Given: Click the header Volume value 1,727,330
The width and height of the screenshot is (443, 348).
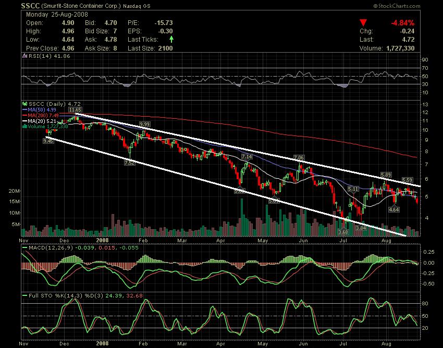Looking at the screenshot, I should coord(400,48).
